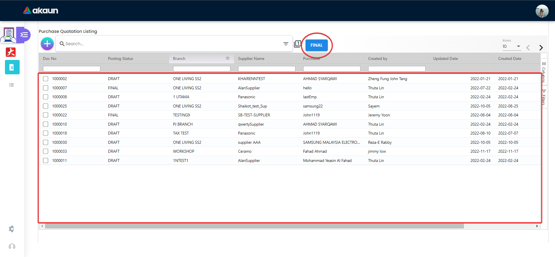Click the selected documents counter icon
The height and width of the screenshot is (257, 555).
click(x=297, y=44)
